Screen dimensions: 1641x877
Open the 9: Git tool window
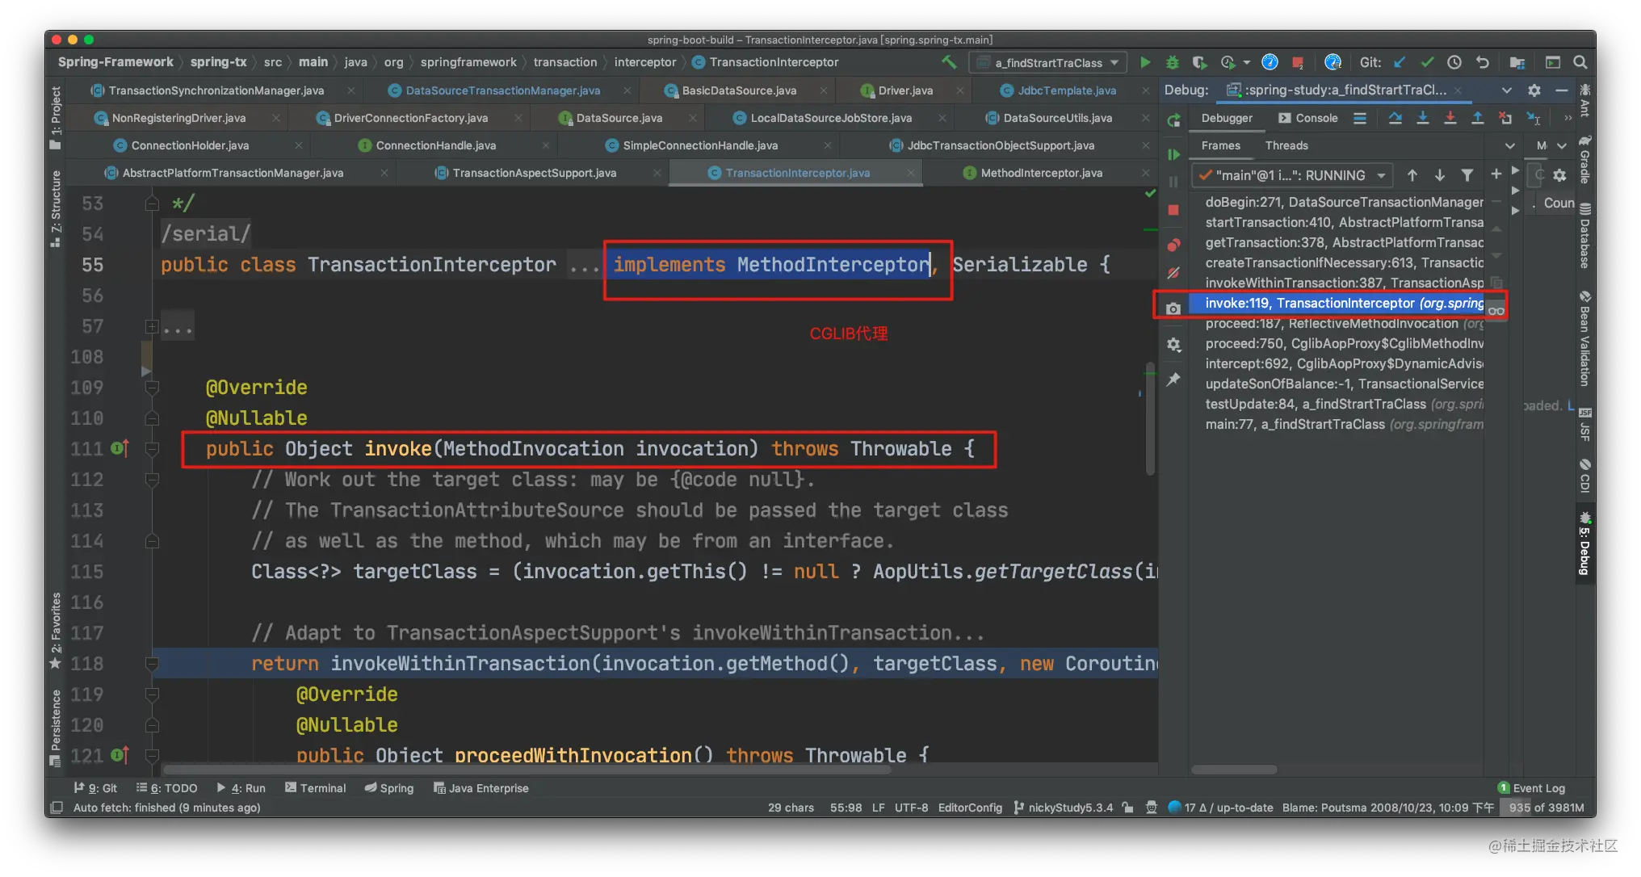pos(95,788)
